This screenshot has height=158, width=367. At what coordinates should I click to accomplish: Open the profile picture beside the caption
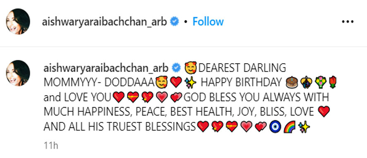click(x=18, y=73)
